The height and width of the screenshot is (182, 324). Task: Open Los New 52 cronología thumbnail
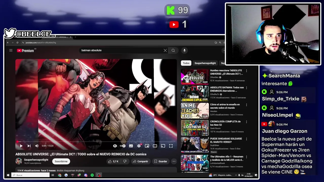(x=195, y=128)
